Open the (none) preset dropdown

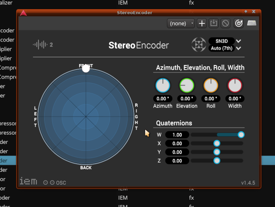(181, 23)
